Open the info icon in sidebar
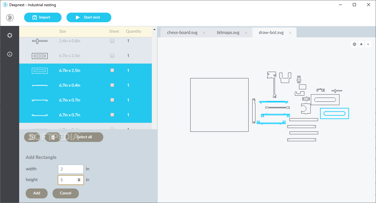This screenshot has width=376, height=203. pos(10,54)
